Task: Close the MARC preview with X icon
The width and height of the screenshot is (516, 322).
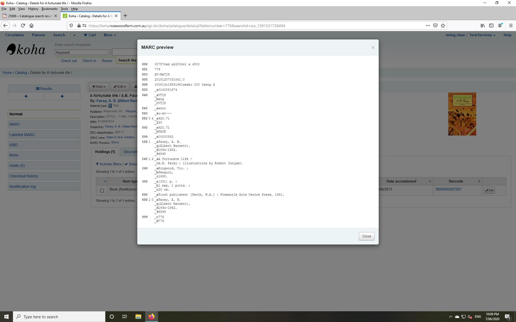Action: (x=373, y=47)
